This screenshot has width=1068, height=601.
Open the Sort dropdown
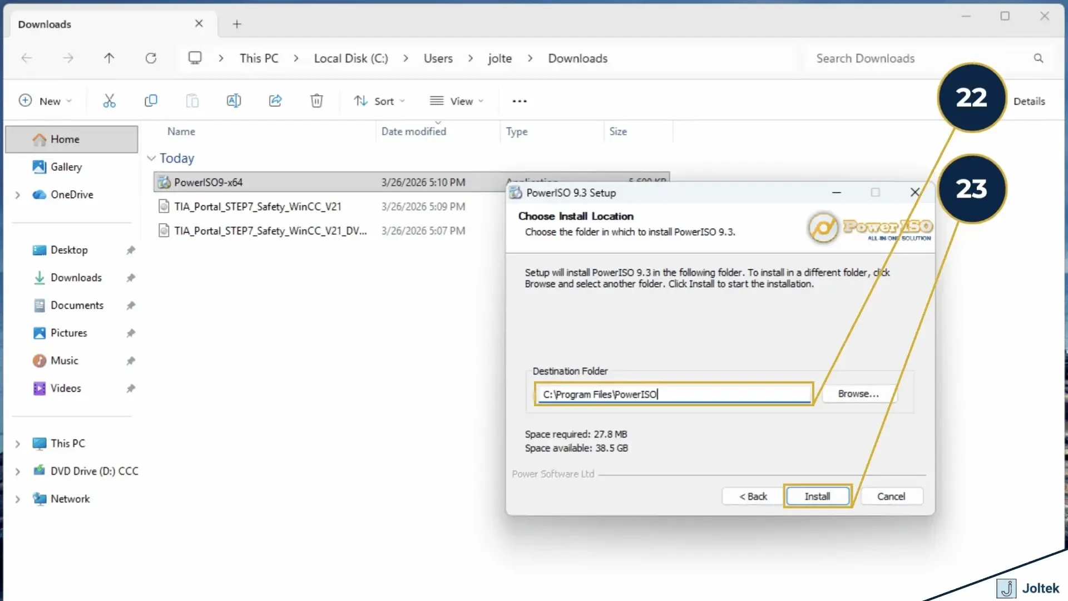click(379, 101)
